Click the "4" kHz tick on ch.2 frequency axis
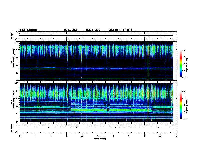Viewport: 198px width, 153px height. pos(17,106)
